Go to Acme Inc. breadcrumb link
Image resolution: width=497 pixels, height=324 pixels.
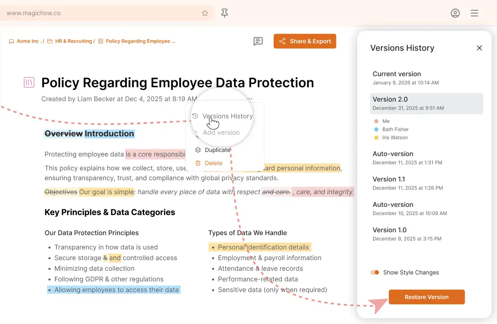pyautogui.click(x=28, y=41)
